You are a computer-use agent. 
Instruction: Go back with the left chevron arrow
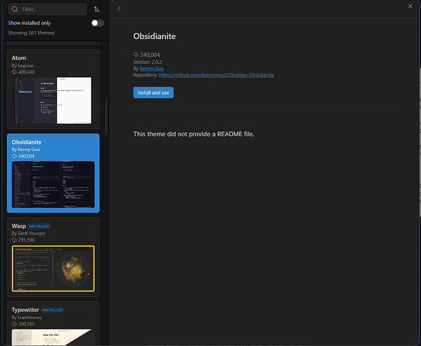click(x=119, y=8)
